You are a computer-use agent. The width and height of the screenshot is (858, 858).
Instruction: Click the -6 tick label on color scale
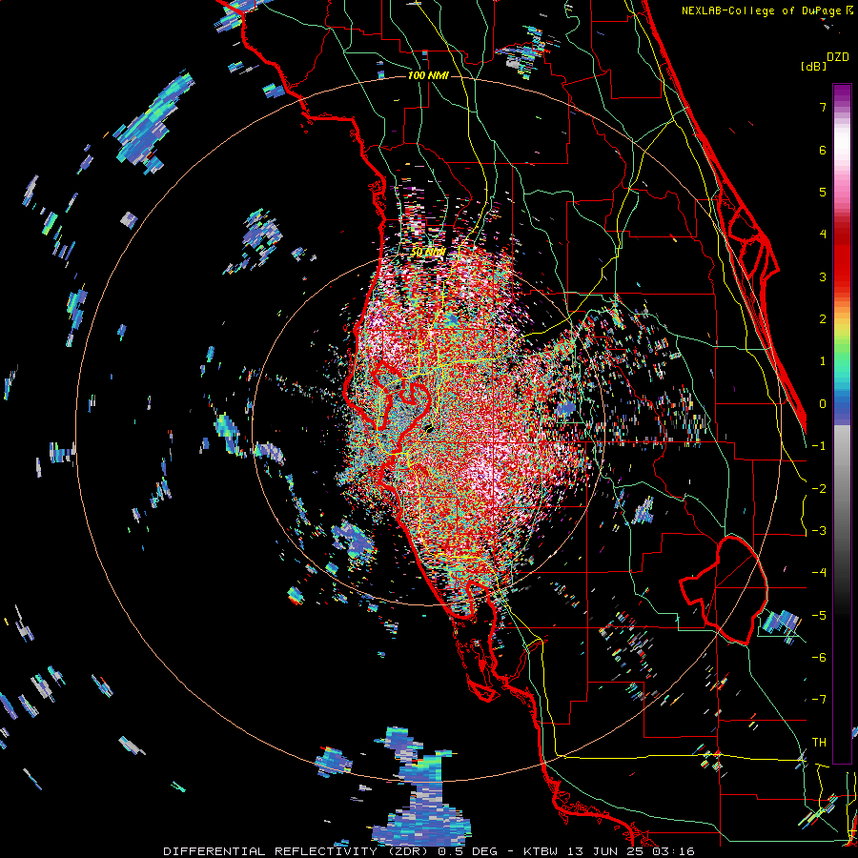(819, 658)
